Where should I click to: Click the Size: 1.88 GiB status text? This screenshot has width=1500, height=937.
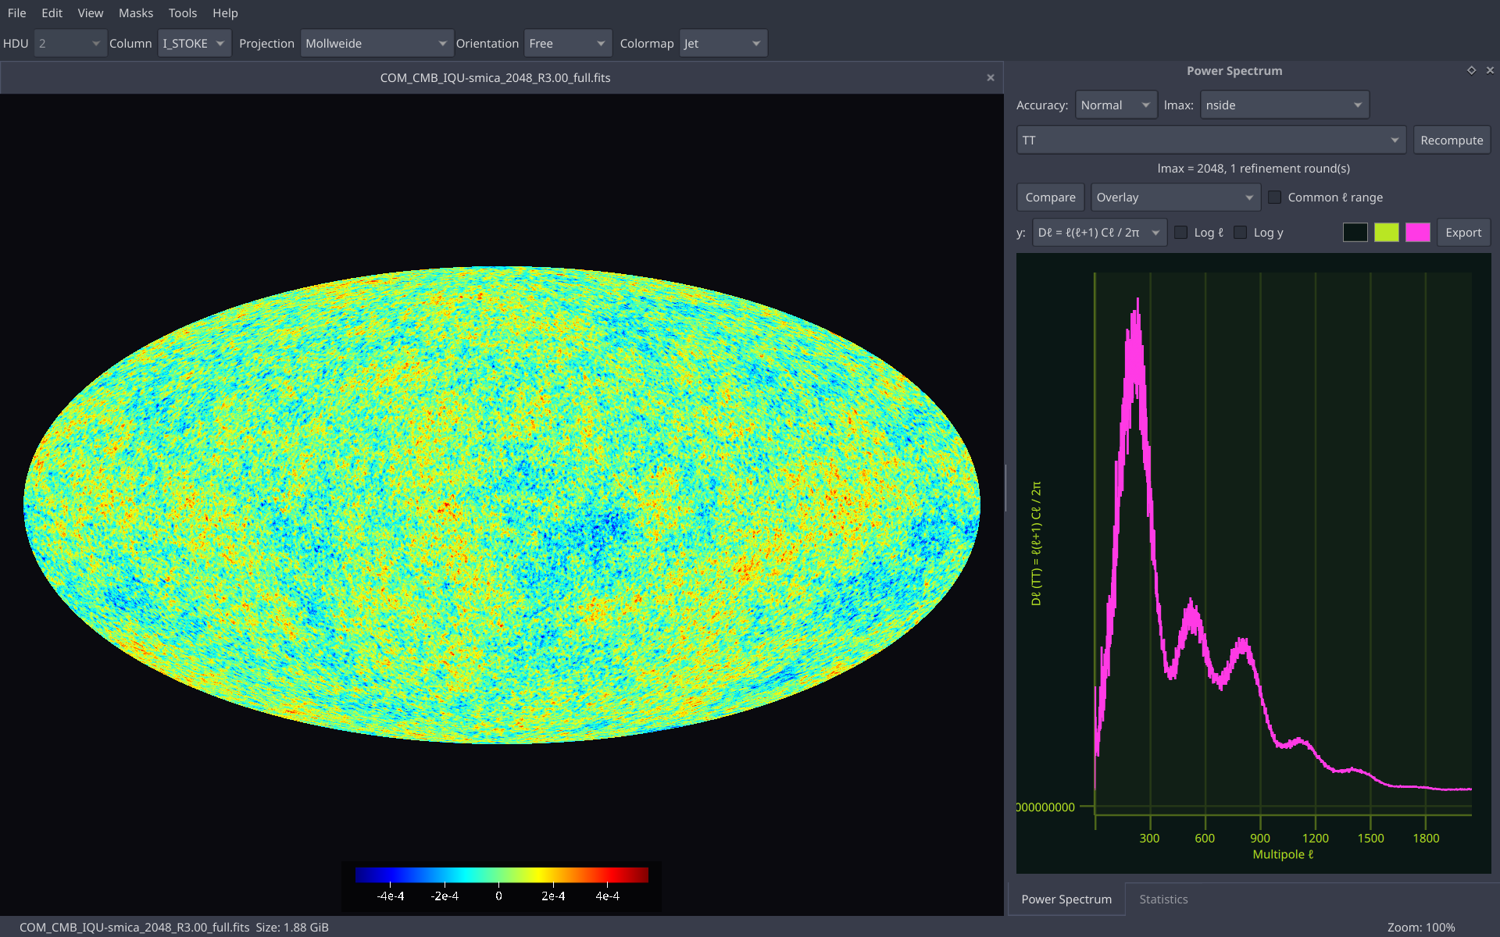tap(292, 928)
